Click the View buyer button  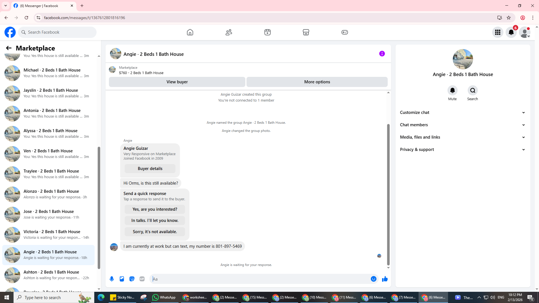click(x=177, y=82)
